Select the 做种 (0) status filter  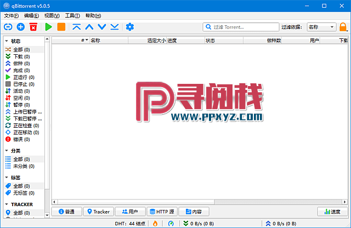click(x=24, y=64)
